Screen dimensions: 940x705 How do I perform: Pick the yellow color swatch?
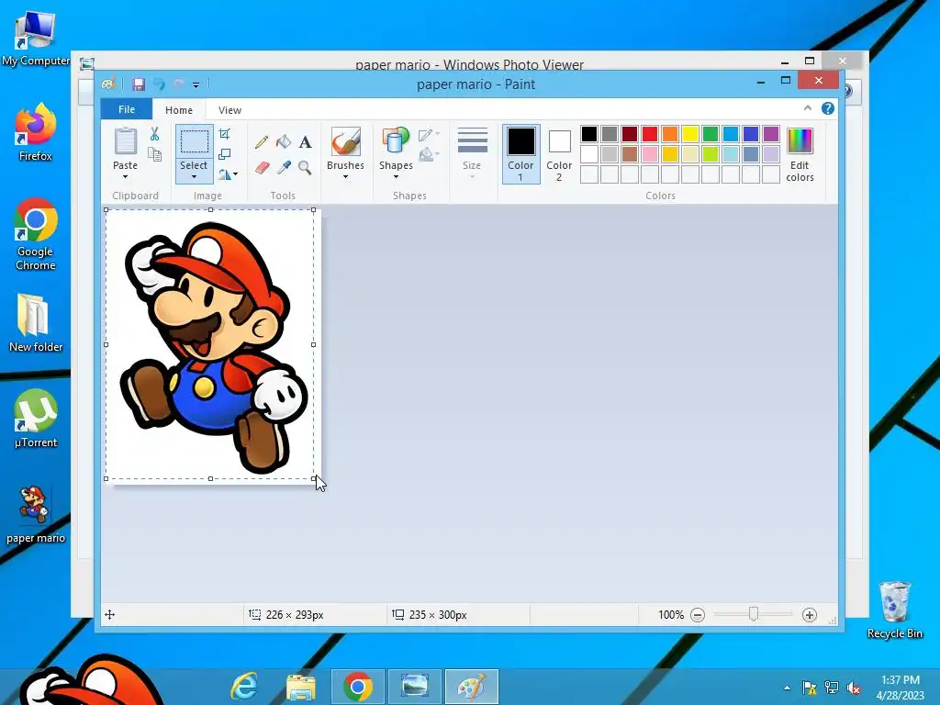[x=690, y=134]
